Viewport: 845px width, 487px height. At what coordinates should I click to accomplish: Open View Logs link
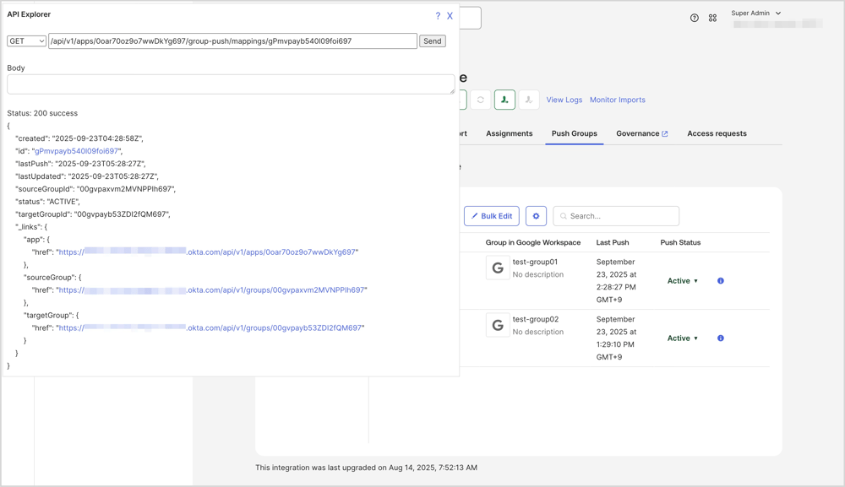(x=564, y=100)
